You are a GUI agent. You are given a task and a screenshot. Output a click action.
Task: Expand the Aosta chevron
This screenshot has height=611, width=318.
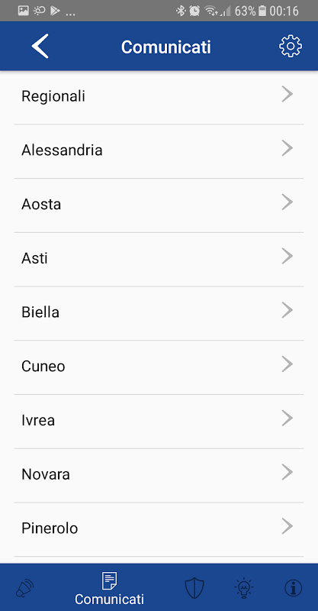click(287, 202)
